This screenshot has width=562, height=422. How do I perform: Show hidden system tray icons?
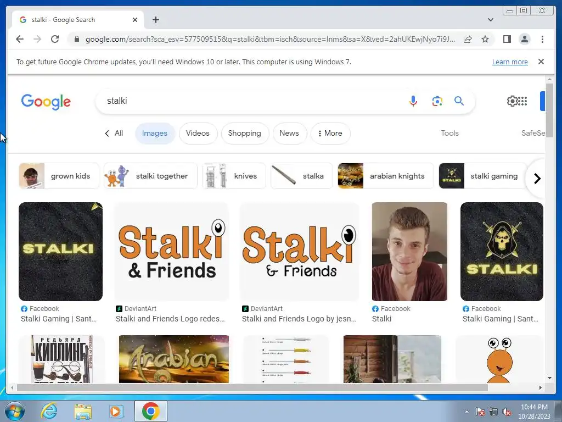pyautogui.click(x=467, y=412)
